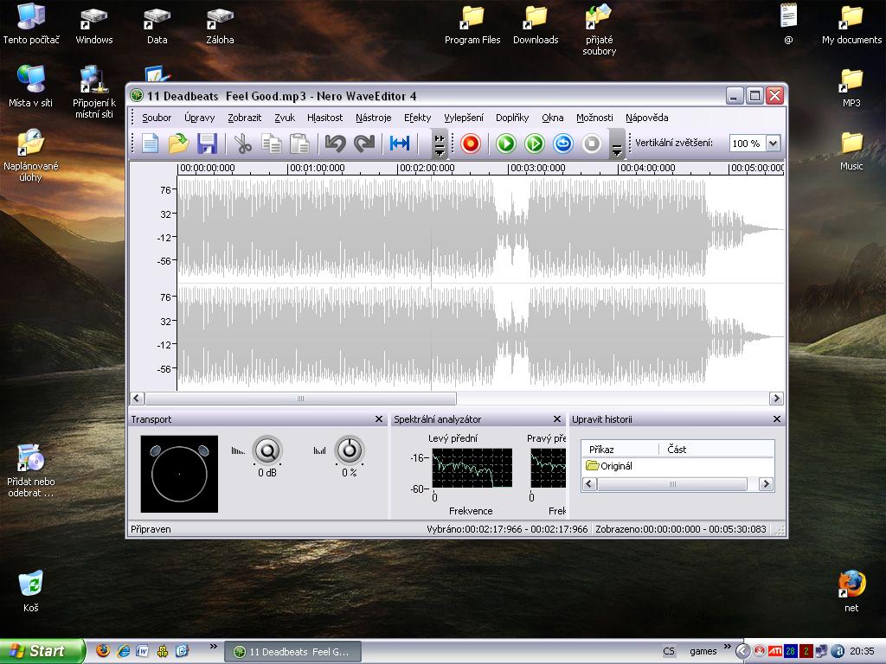Click the waveform scrollbar right arrow

(x=776, y=399)
